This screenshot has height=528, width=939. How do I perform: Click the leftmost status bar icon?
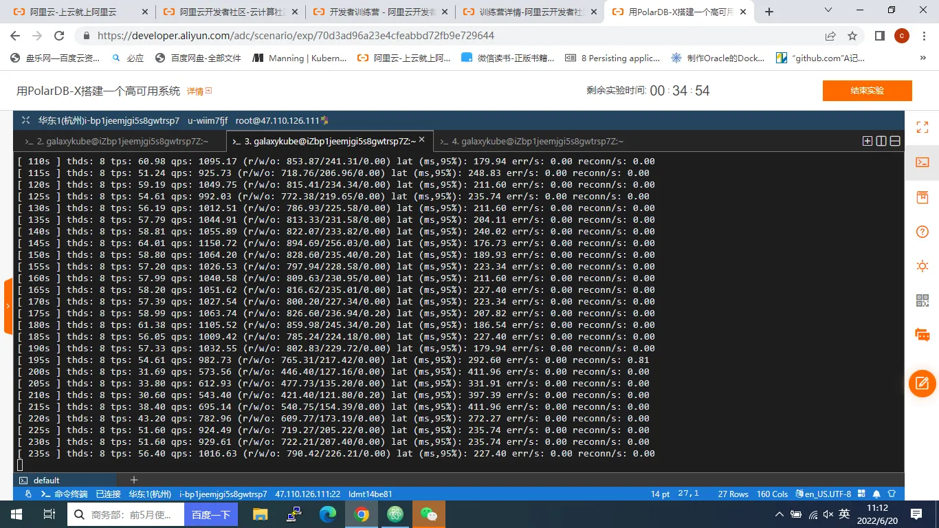[x=28, y=494]
